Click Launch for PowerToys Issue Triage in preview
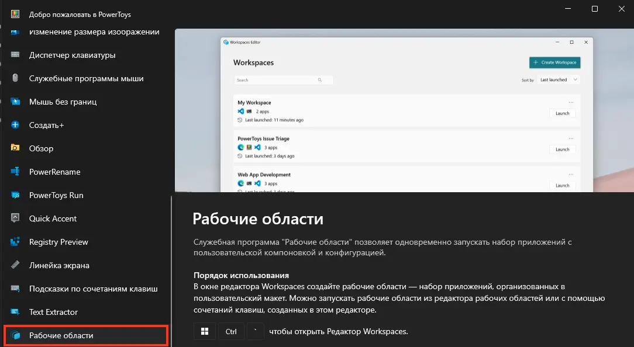The width and height of the screenshot is (634, 347). (563, 149)
